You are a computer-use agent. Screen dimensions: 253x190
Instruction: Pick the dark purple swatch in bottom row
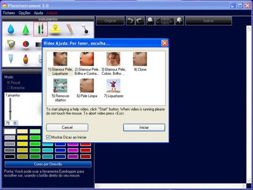(73, 157)
